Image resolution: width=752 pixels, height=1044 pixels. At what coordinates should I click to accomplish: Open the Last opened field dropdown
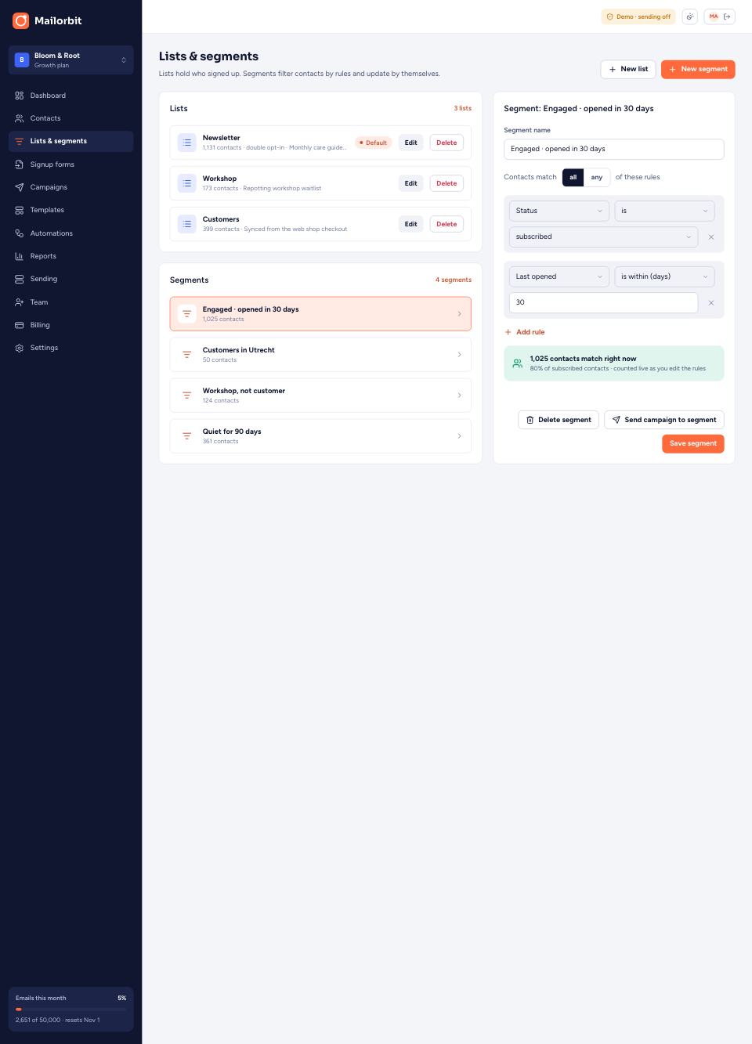click(x=559, y=276)
